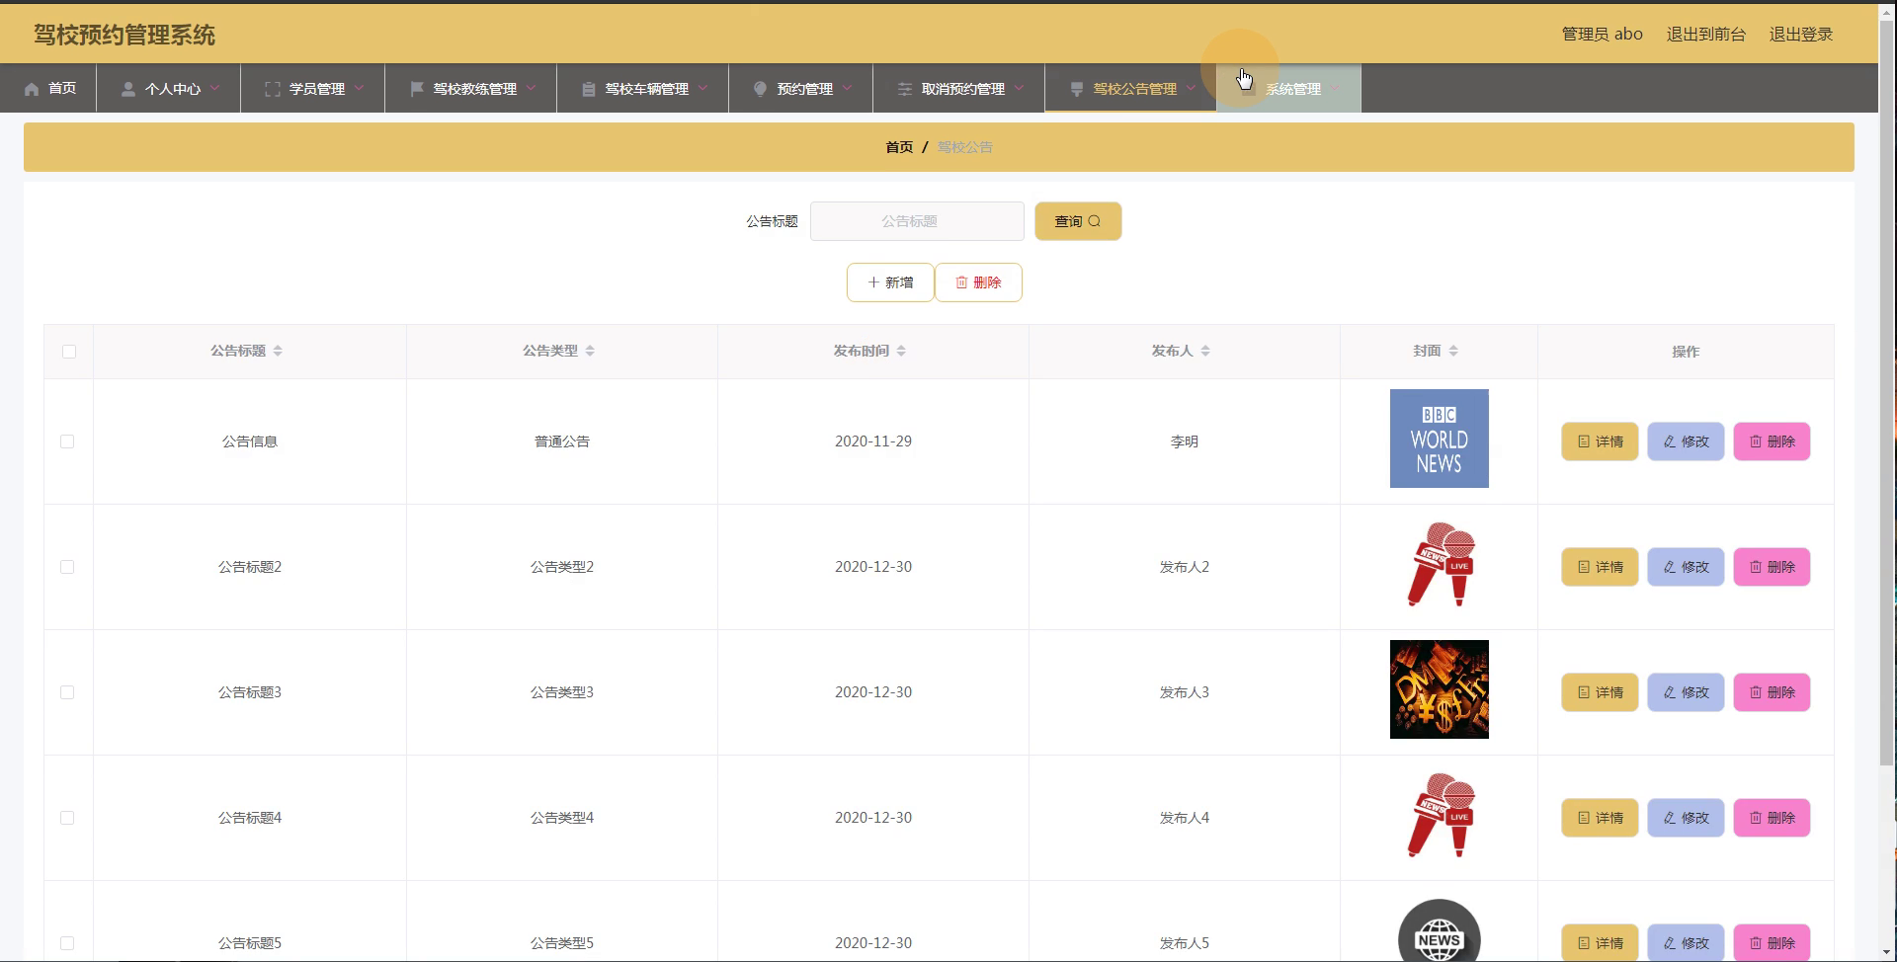The image size is (1897, 962).
Task: Click pencil icon in 公告信息 row edit button
Action: 1670,441
